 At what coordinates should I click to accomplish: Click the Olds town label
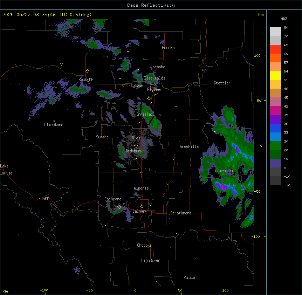coord(136,138)
